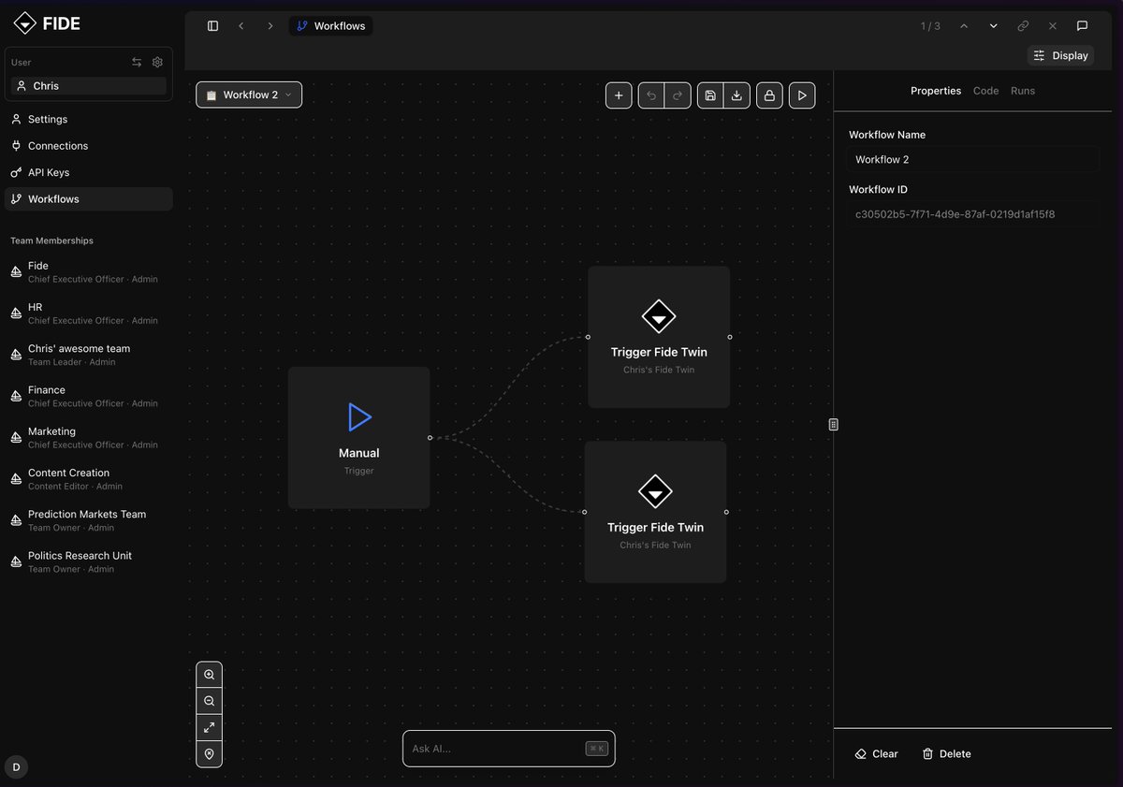Toggle the left navigation sidebar panel

(212, 25)
